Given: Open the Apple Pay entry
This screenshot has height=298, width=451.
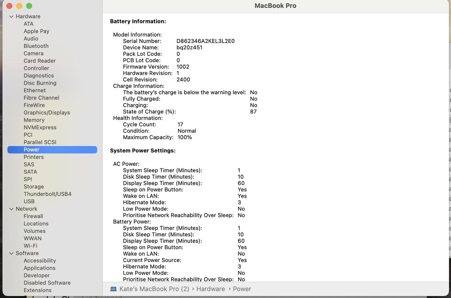Looking at the screenshot, I should coord(36,31).
